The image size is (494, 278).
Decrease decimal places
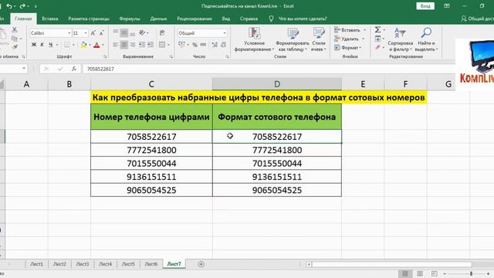[223, 45]
